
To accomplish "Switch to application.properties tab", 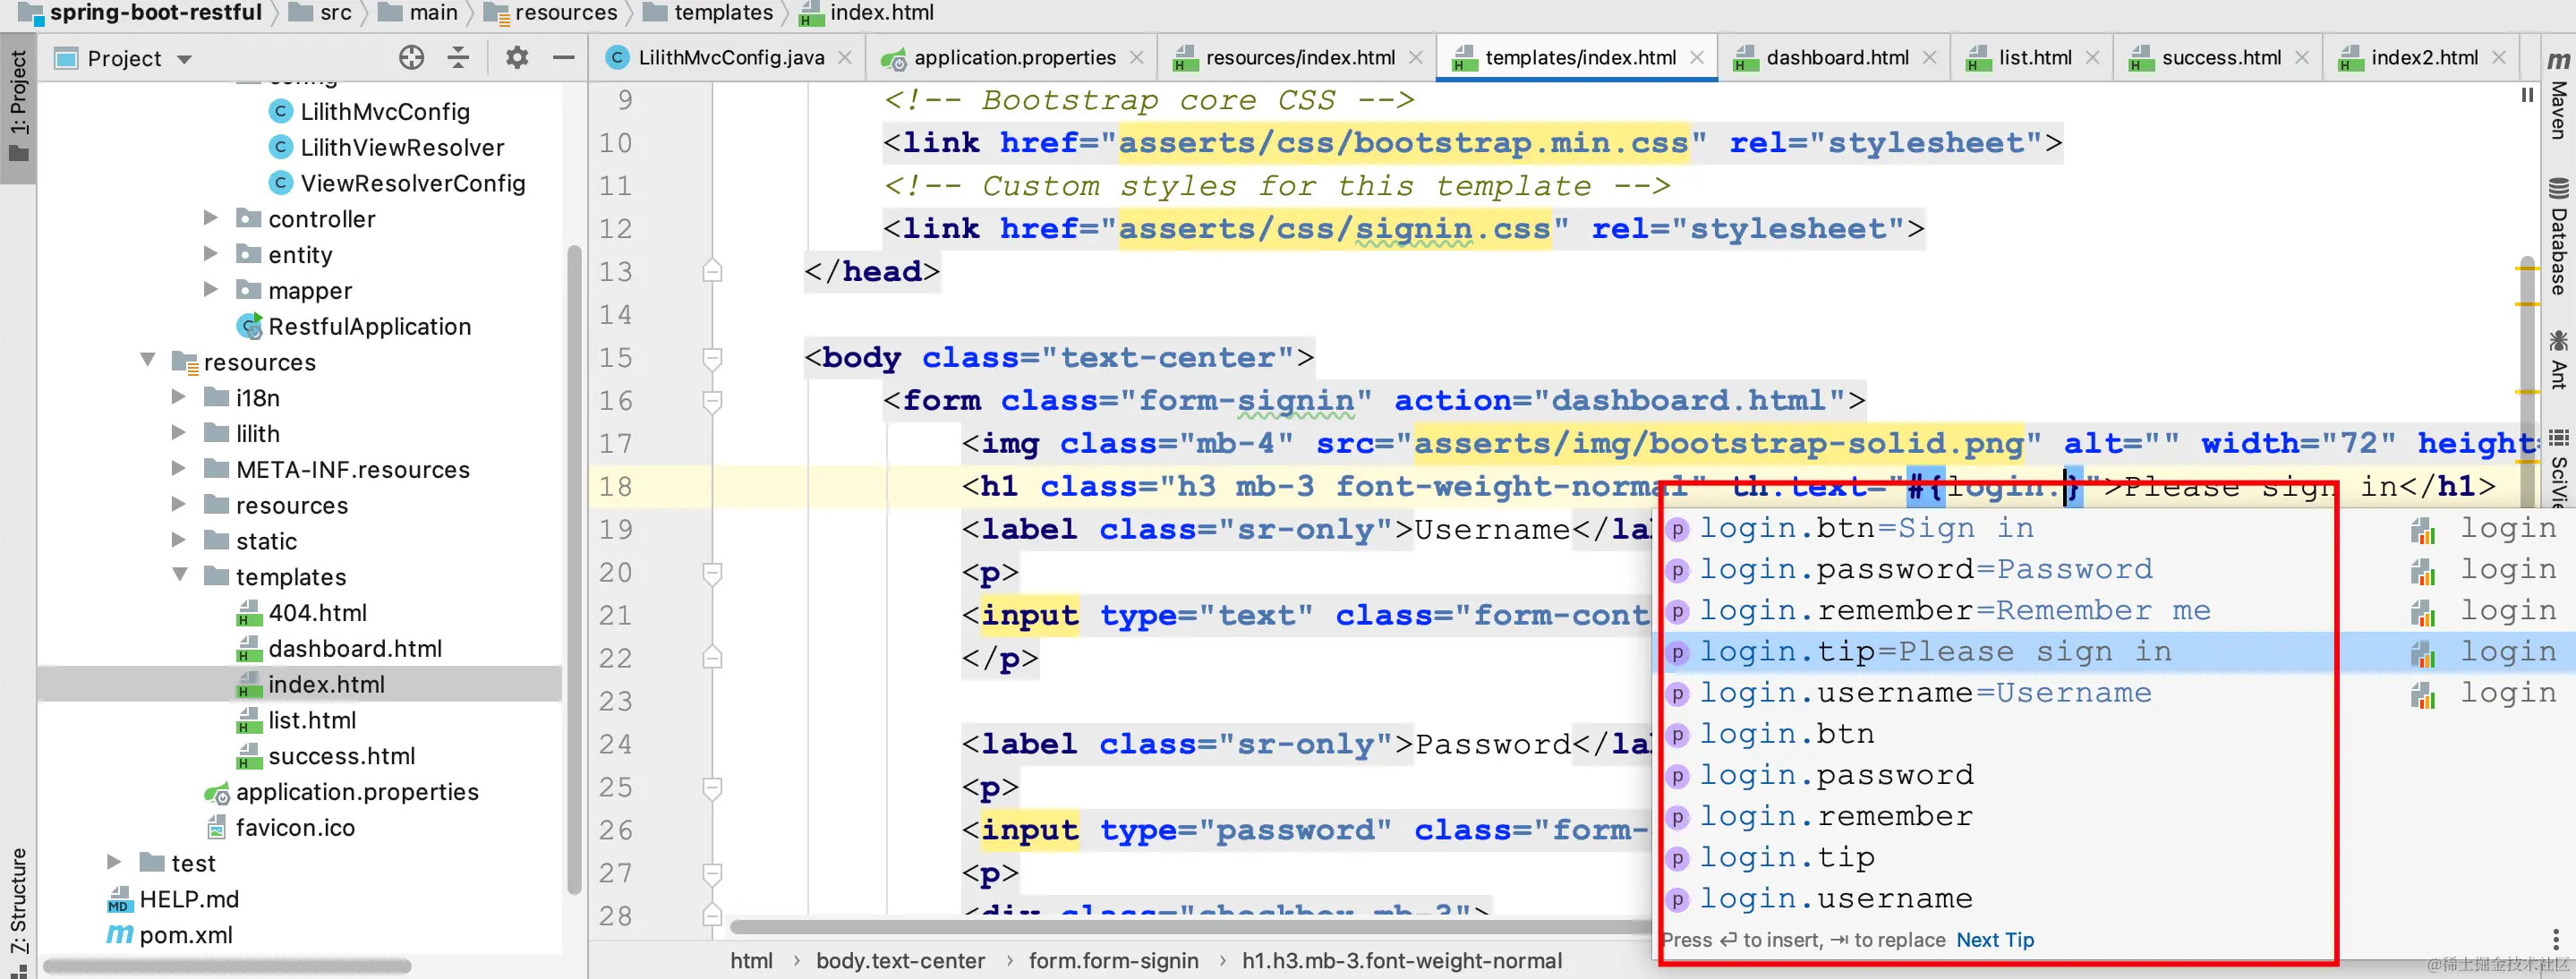I will (1013, 58).
